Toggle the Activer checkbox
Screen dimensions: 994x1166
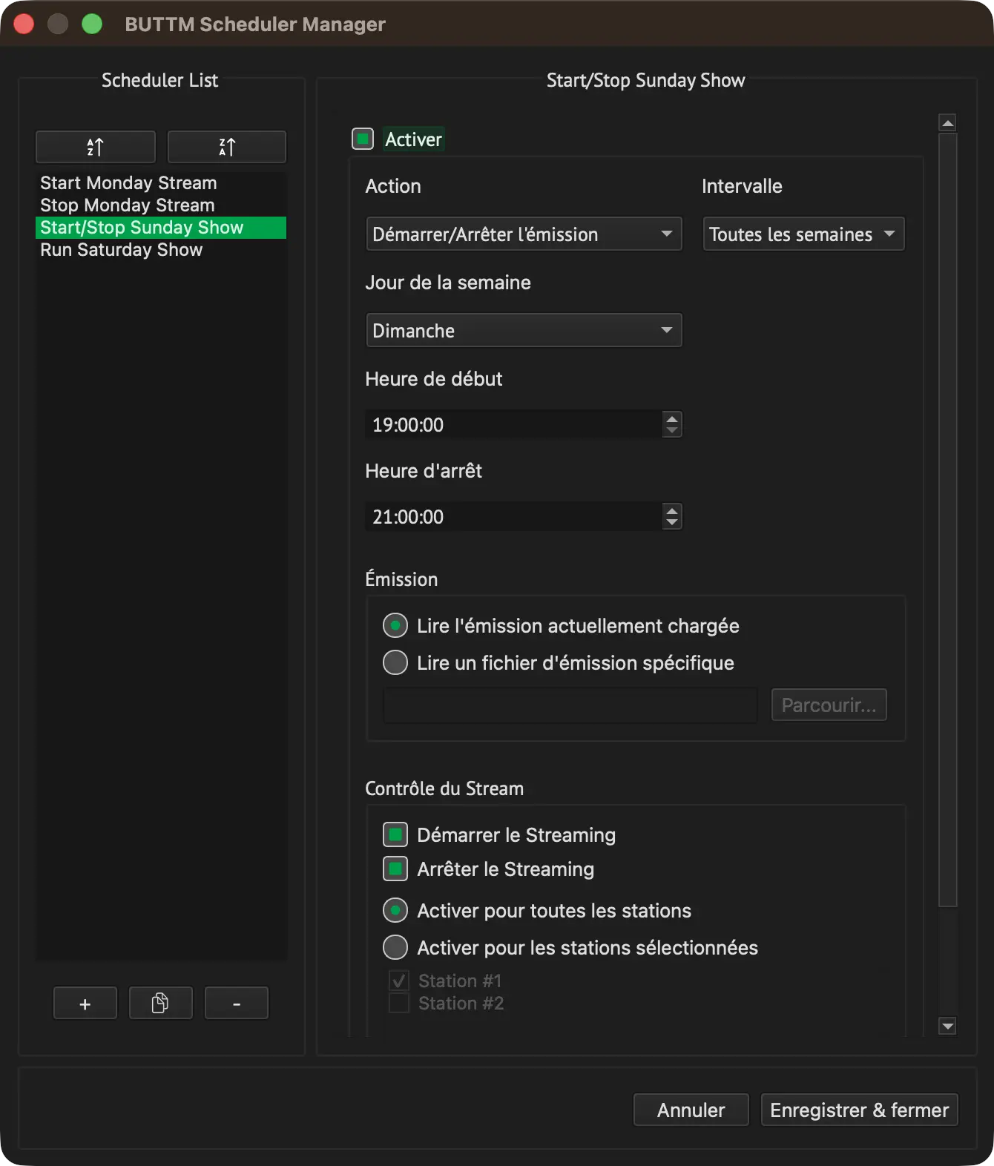click(363, 139)
